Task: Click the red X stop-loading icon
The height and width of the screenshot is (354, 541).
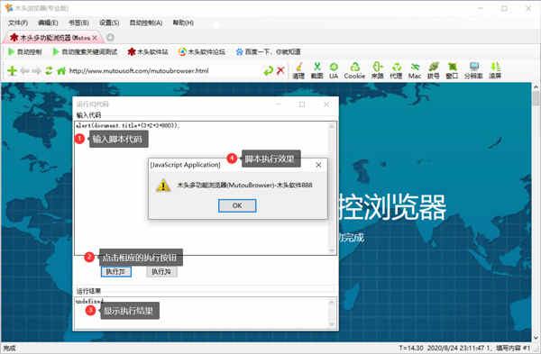Action: [x=280, y=70]
